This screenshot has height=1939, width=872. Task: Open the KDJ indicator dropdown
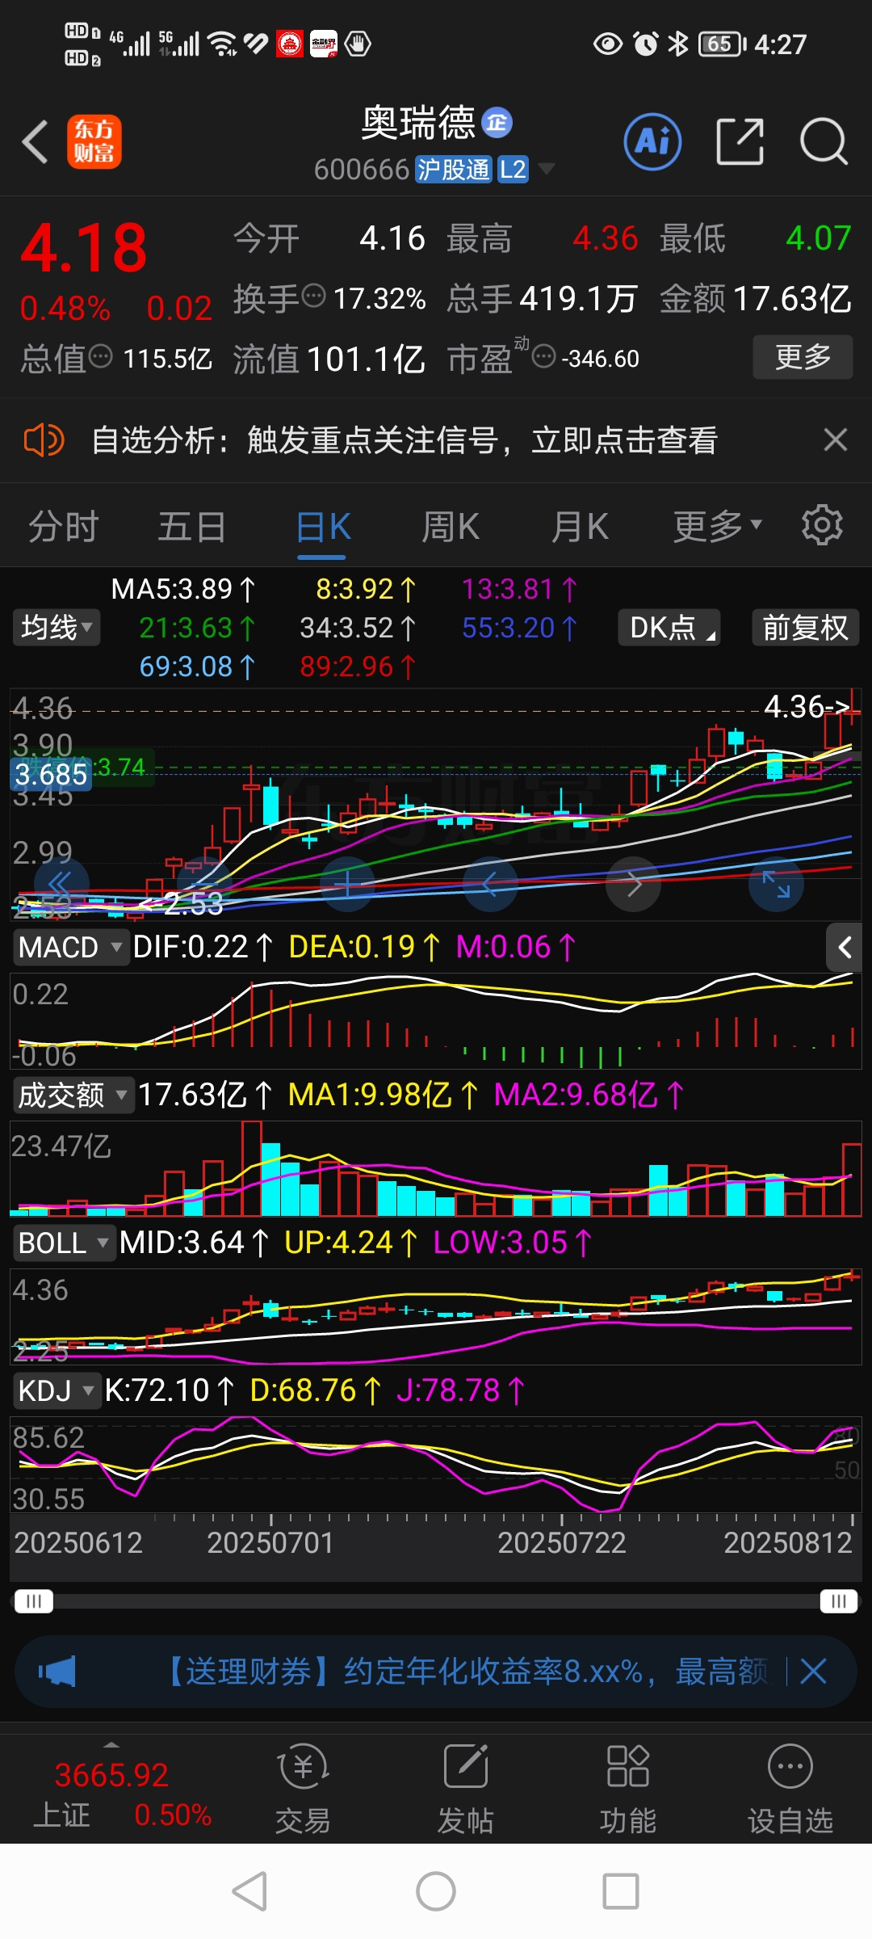[x=57, y=1390]
